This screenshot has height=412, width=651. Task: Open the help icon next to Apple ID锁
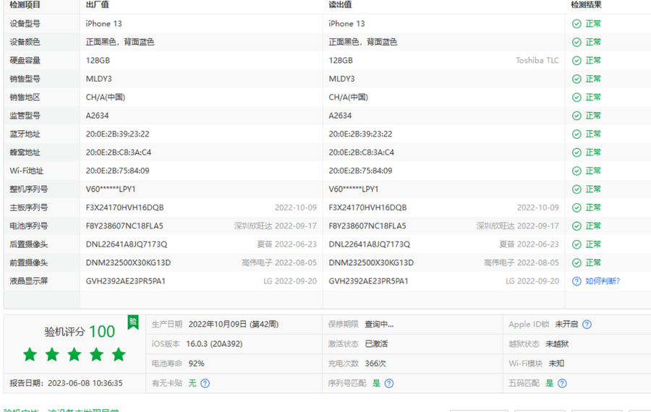point(587,325)
